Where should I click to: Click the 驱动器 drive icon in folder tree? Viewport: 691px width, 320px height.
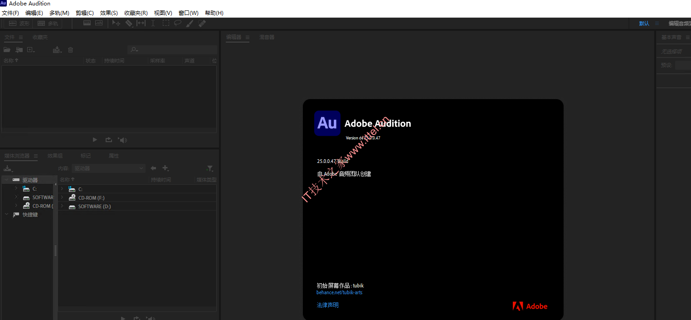pos(16,180)
